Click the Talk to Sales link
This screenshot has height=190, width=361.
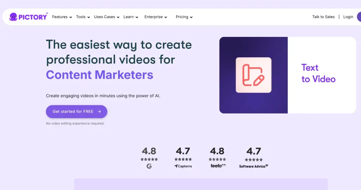click(x=323, y=17)
